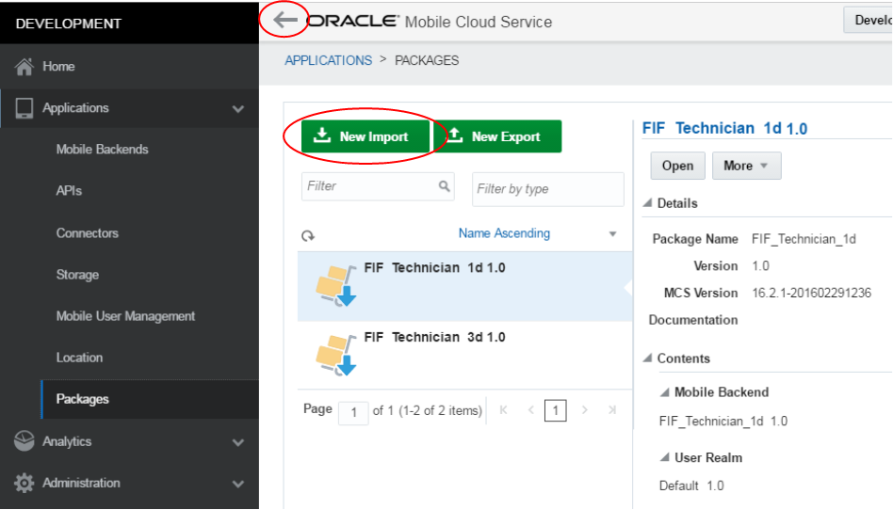Click the APPLICATIONS breadcrumb link
Viewport: 893px width, 510px height.
click(x=328, y=60)
